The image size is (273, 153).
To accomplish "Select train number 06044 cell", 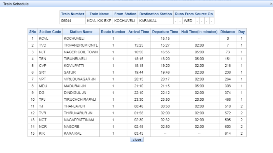I will click(66, 20).
